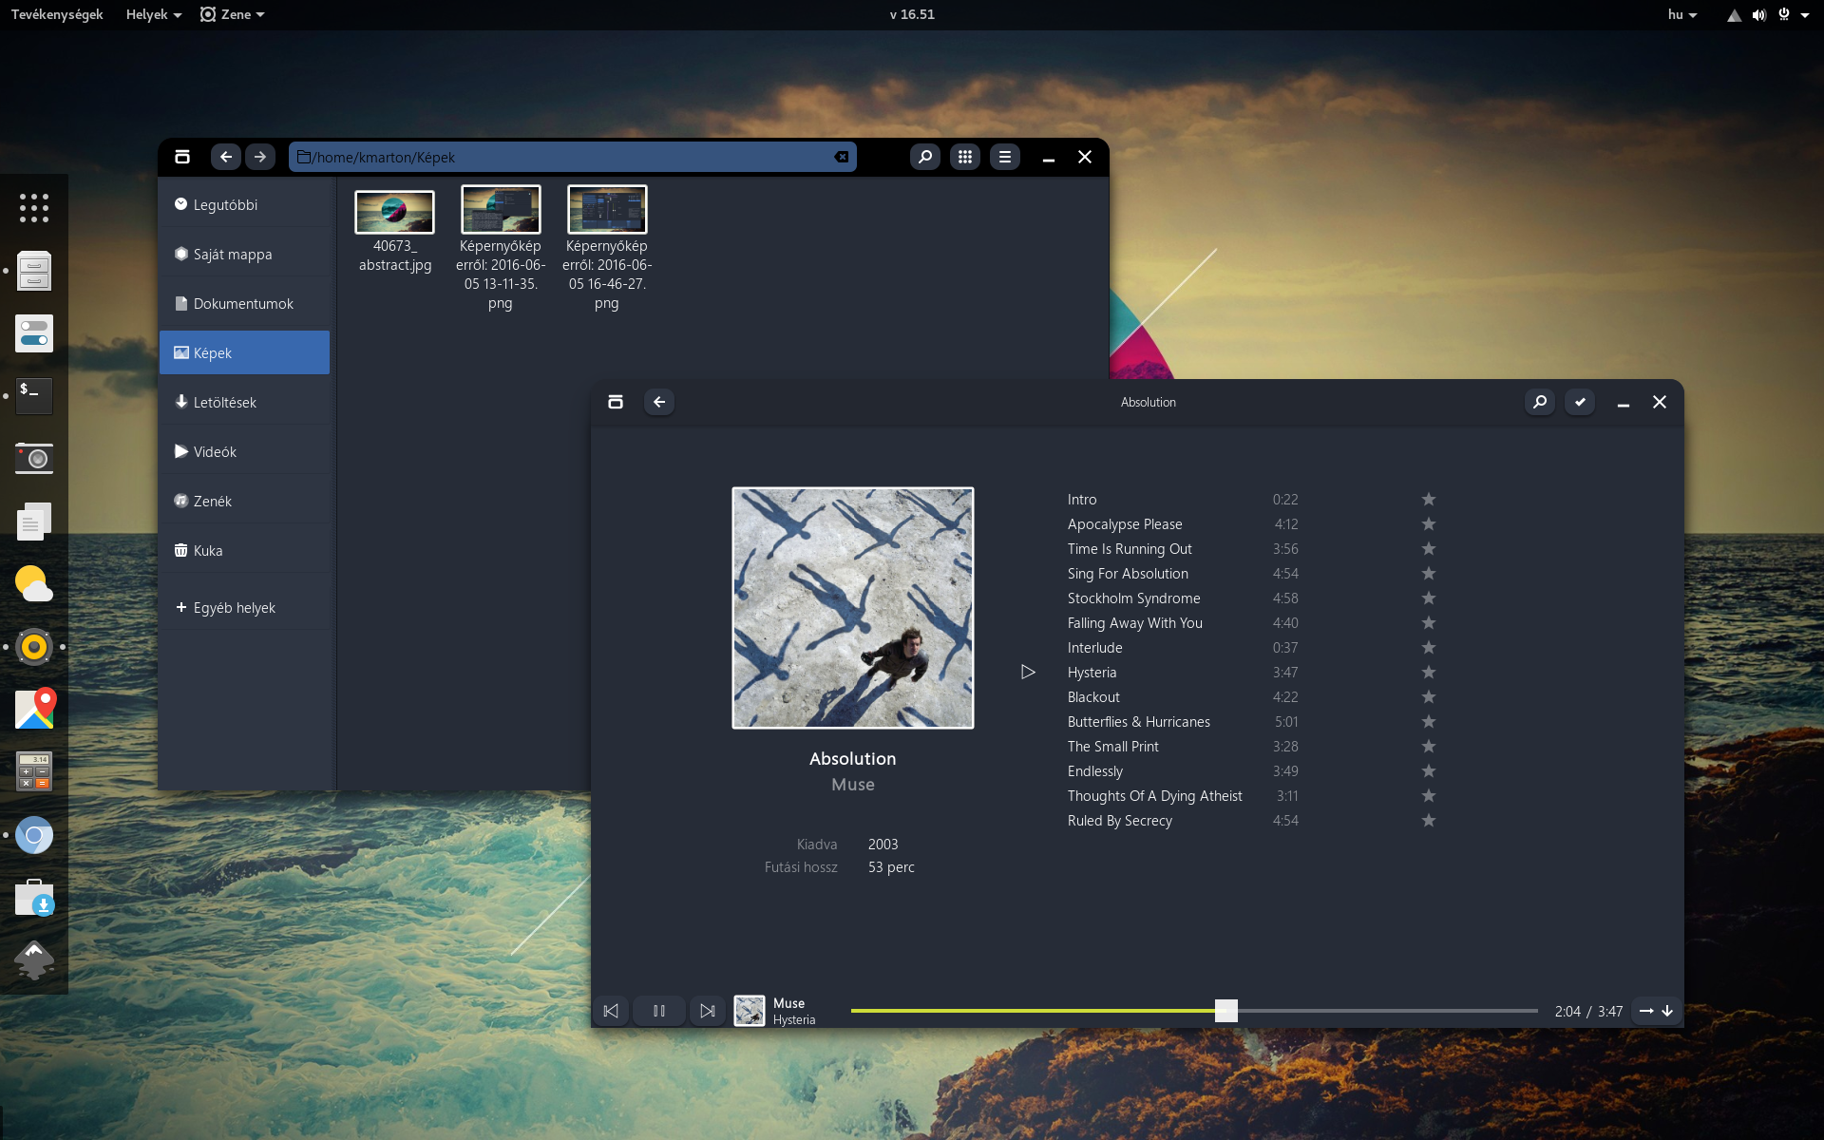Open Weather app from dock
Image resolution: width=1824 pixels, height=1140 pixels.
(34, 584)
